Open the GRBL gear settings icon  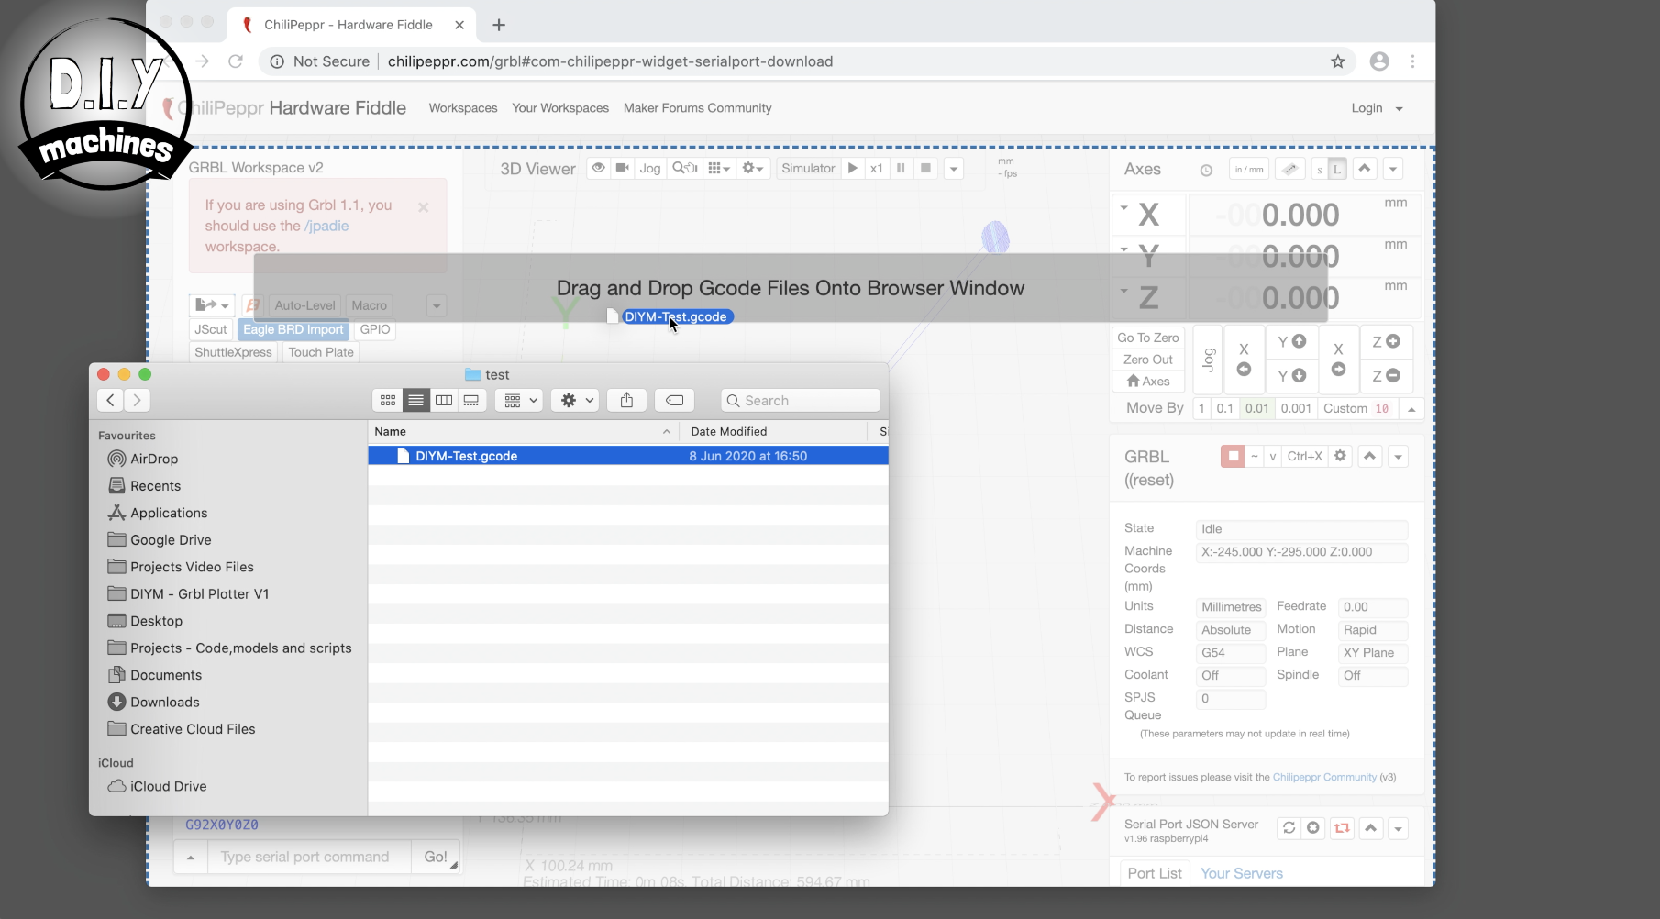pos(1340,456)
